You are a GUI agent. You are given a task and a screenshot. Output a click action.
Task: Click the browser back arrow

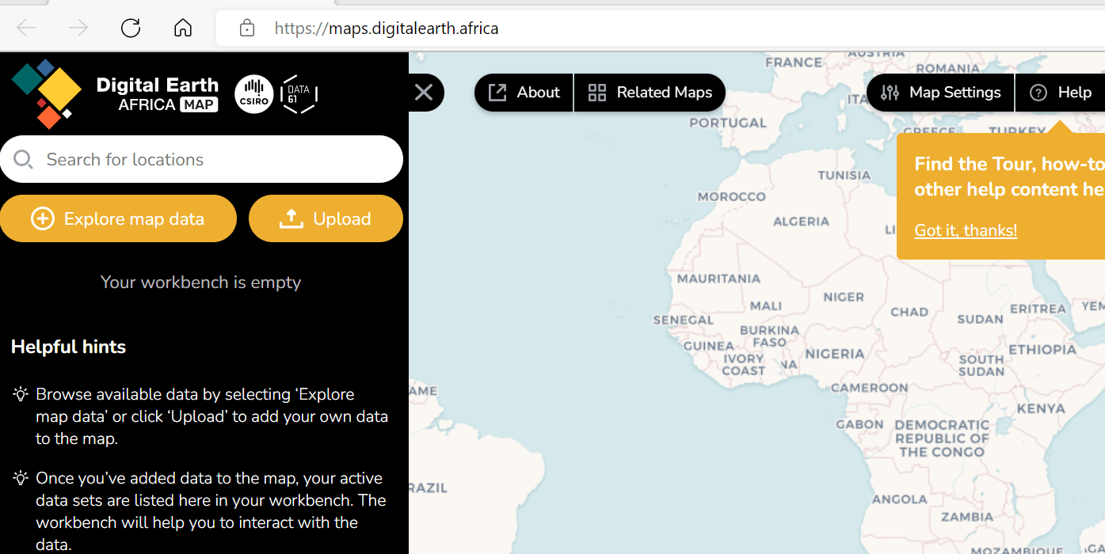26,28
